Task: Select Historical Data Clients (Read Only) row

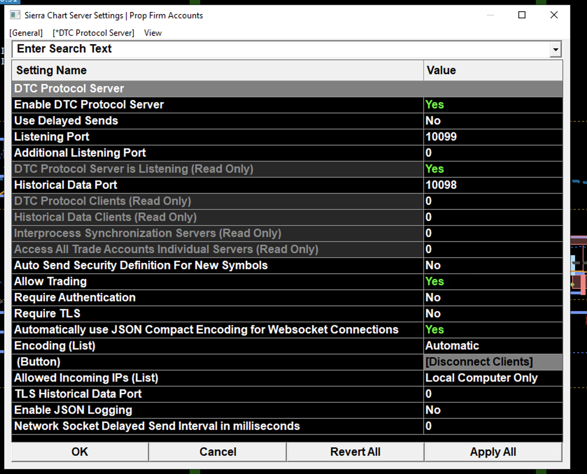Action: (218, 217)
